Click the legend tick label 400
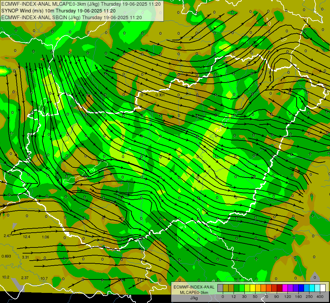 point(320,297)
